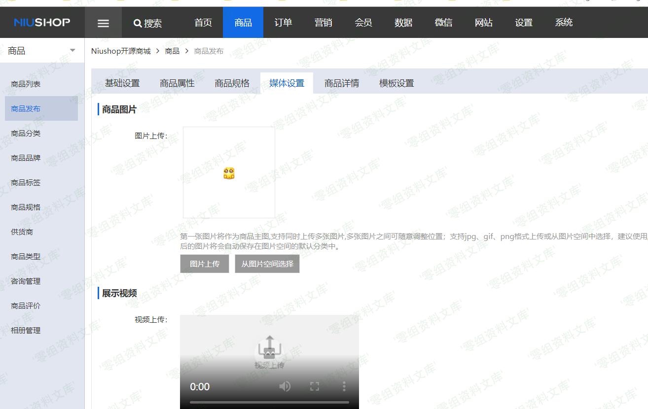648x409 pixels.
Task: Toggle fullscreen on the video player
Action: click(315, 386)
